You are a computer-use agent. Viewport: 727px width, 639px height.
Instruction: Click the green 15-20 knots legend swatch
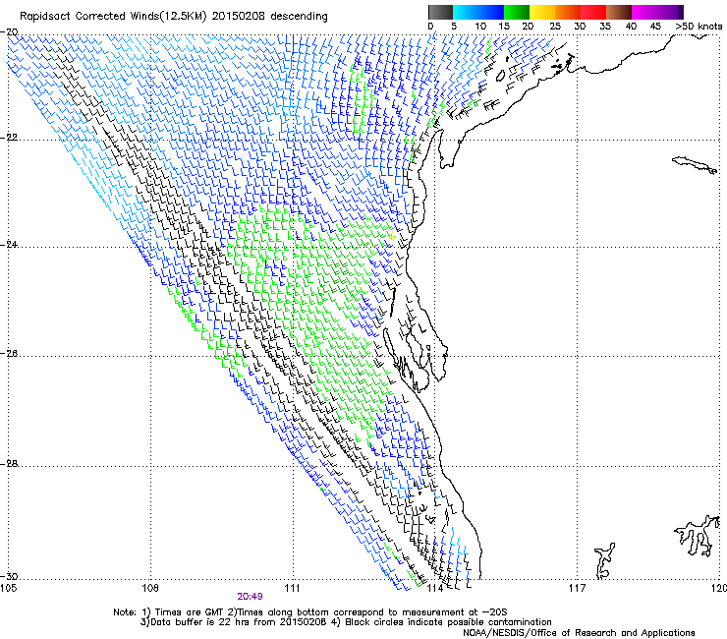pyautogui.click(x=517, y=12)
